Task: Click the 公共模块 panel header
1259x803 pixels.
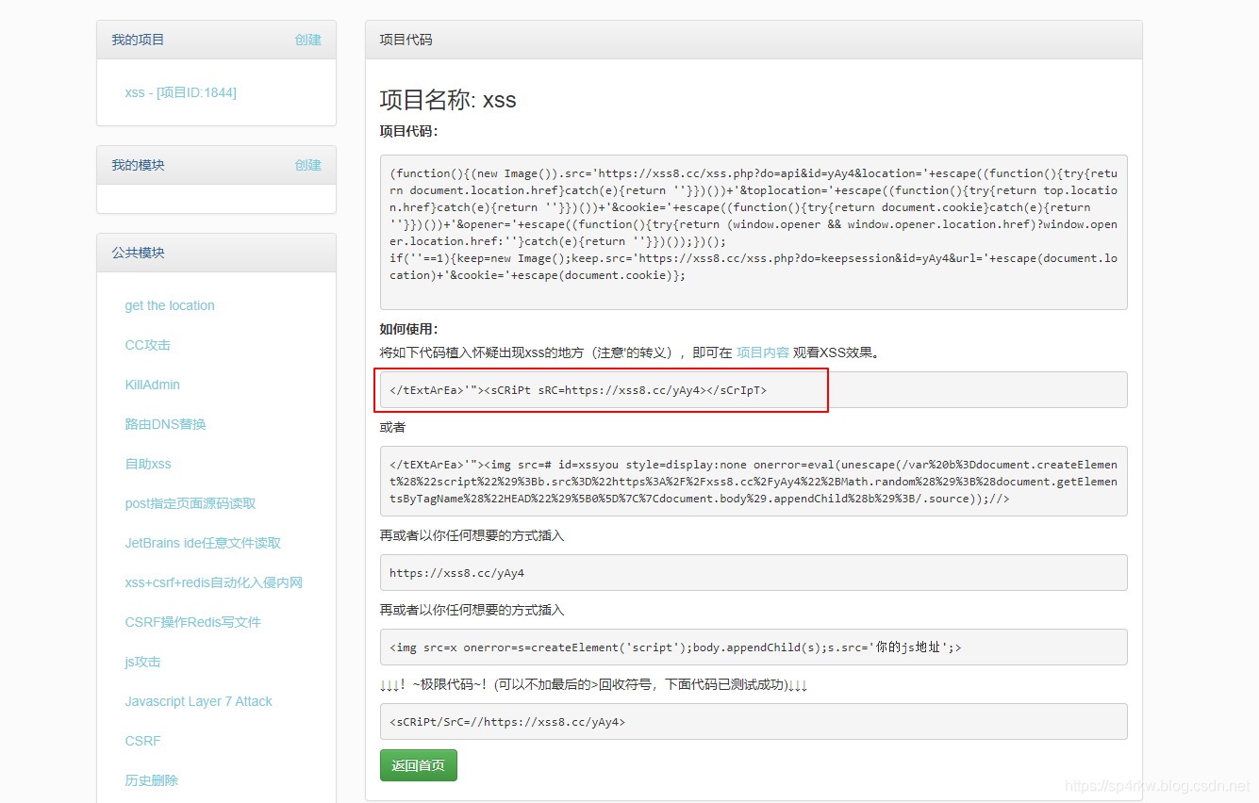Action: tap(216, 253)
